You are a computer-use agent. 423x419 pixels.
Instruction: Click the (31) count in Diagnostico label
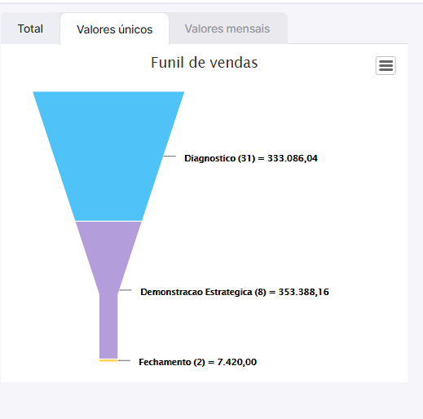tap(246, 158)
